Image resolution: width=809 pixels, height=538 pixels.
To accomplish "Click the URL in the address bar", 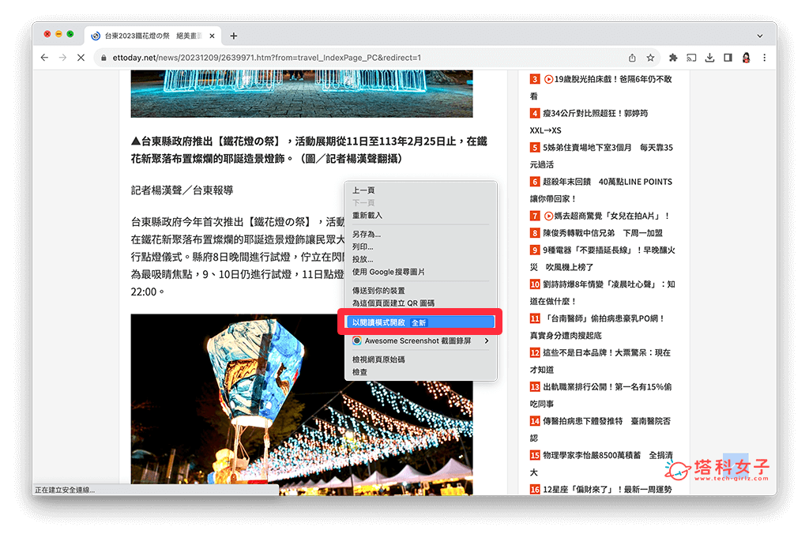I will click(267, 58).
